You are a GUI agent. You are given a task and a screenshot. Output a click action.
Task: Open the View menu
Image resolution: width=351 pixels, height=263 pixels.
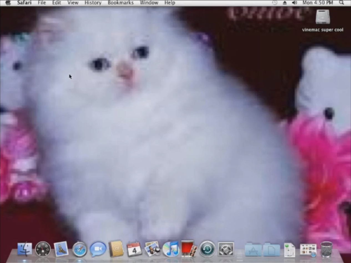[73, 3]
